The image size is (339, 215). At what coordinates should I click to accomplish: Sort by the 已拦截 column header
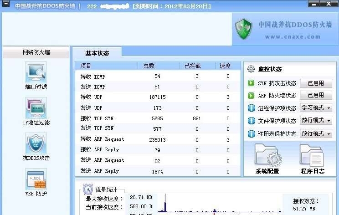[x=197, y=66]
